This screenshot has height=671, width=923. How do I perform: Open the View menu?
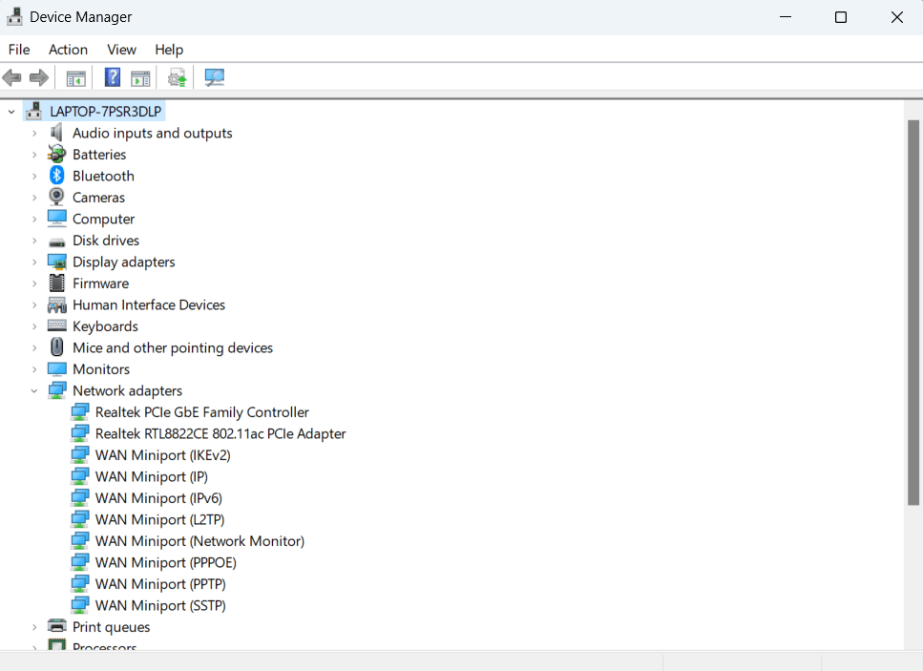121,50
